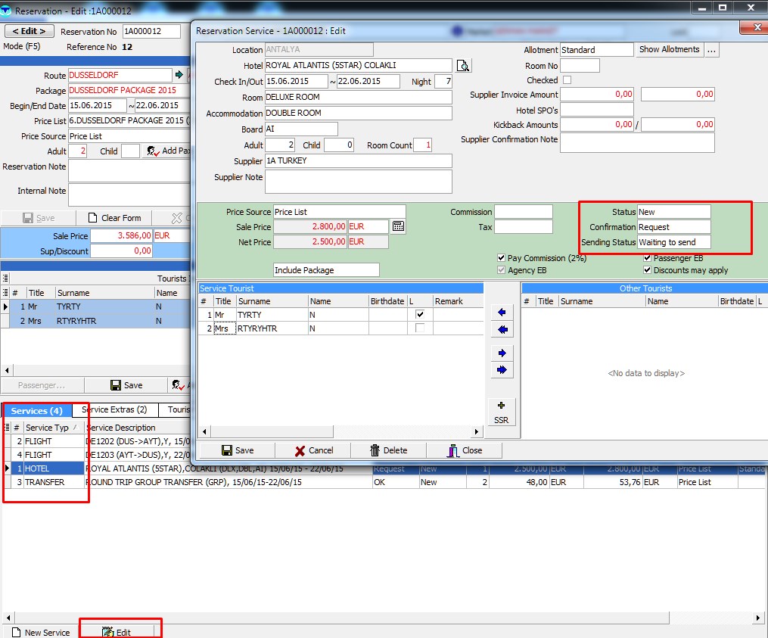Click the double right arrow transfer button

click(501, 370)
